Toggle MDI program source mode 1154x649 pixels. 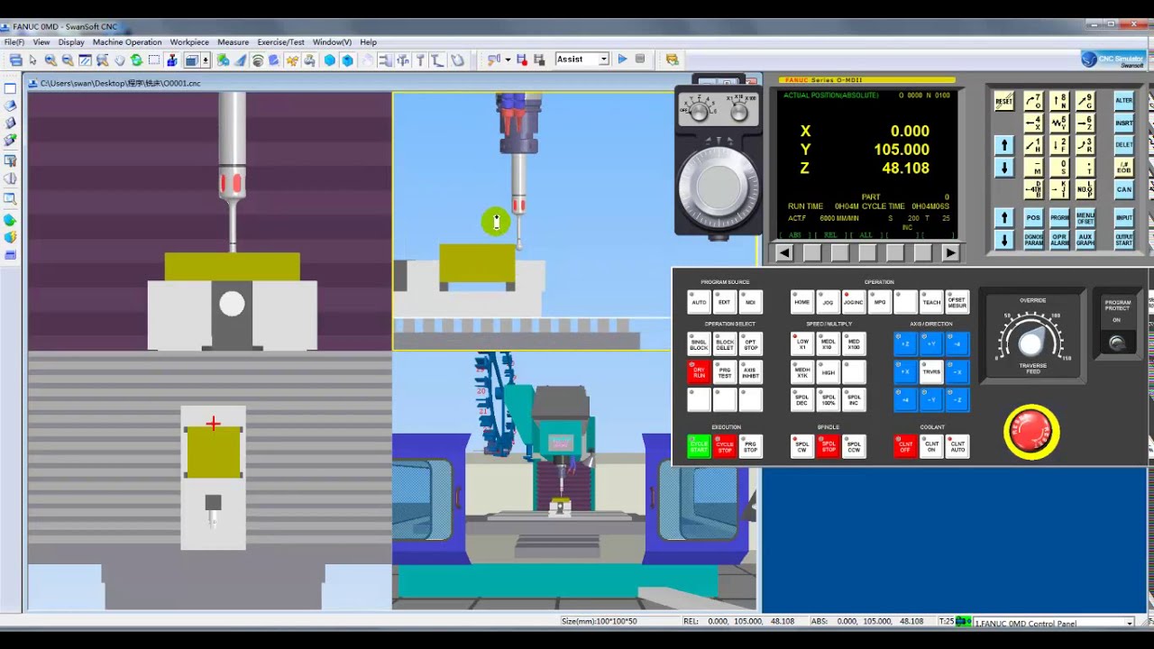point(750,302)
